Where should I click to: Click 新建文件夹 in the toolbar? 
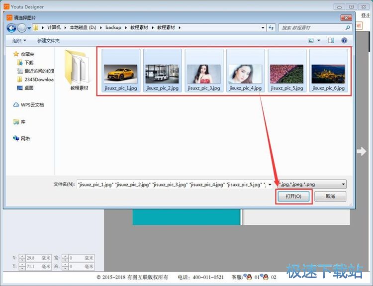pyautogui.click(x=48, y=40)
